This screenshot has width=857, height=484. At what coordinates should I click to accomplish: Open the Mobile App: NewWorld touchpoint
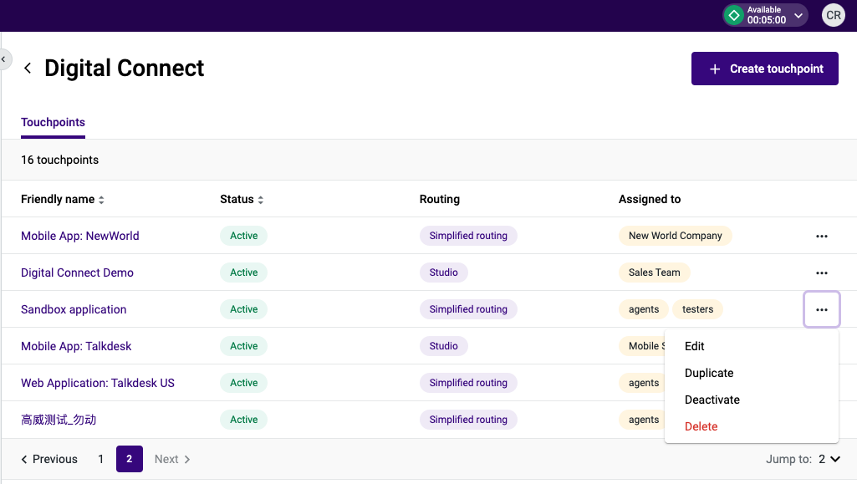[80, 236]
